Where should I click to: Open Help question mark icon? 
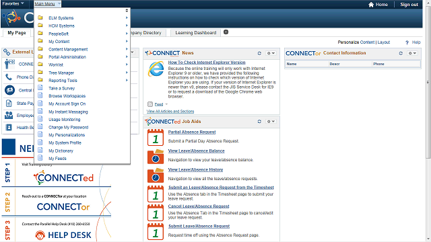tap(407, 42)
